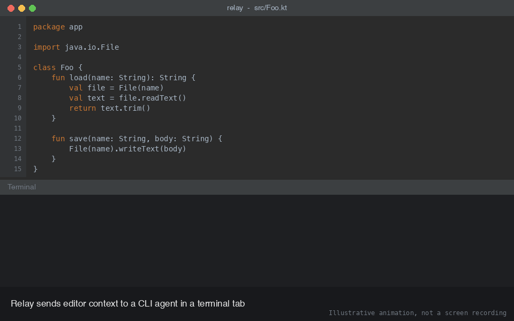Click the 'import' keyword on line 3
The width and height of the screenshot is (514, 321).
click(x=47, y=47)
